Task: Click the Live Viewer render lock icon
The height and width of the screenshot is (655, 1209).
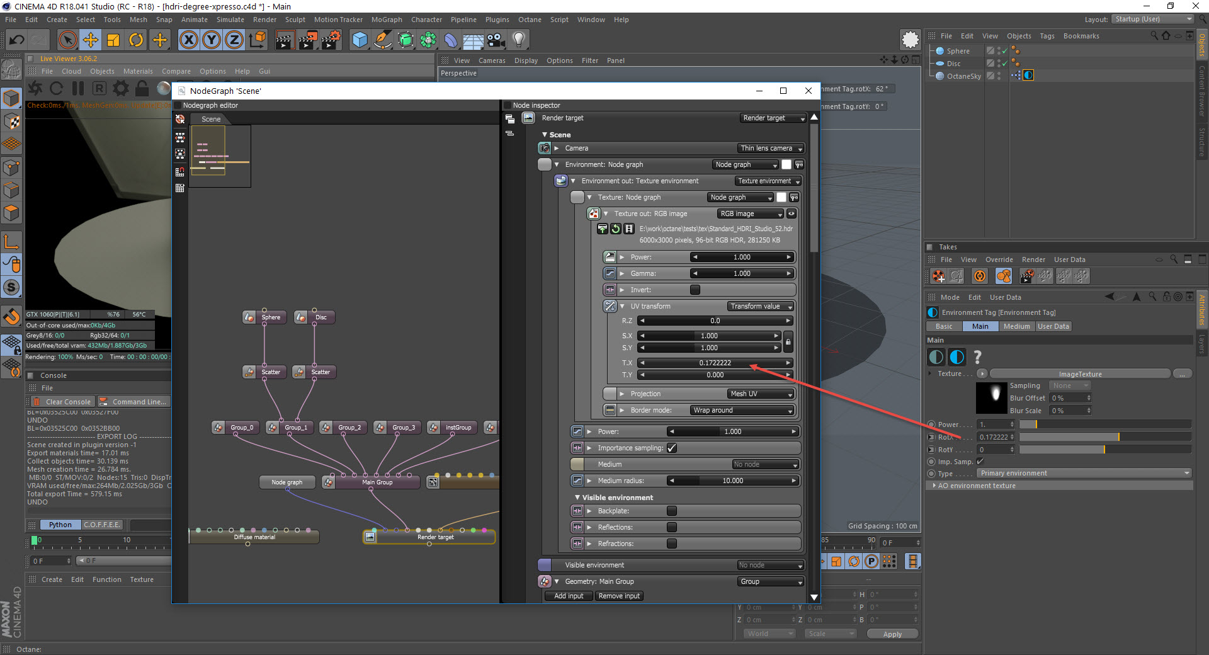Action: click(x=142, y=88)
